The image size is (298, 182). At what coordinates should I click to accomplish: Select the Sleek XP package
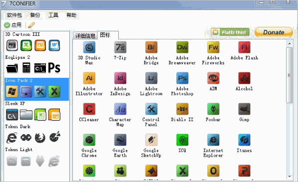pos(36,112)
